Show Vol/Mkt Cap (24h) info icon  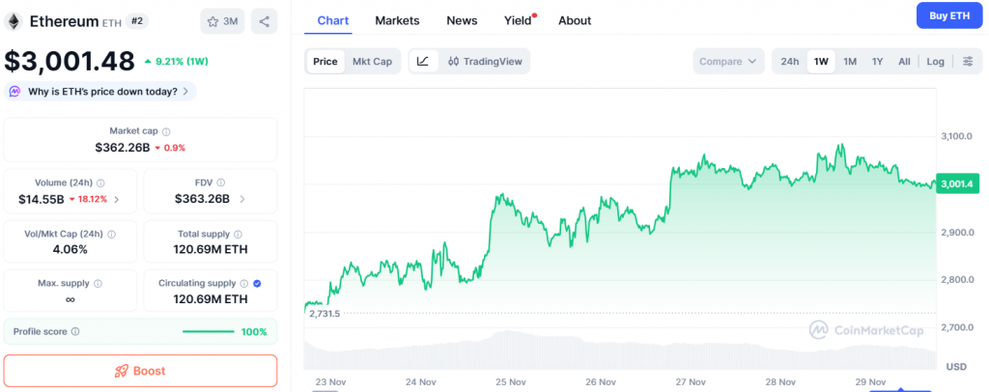[112, 234]
